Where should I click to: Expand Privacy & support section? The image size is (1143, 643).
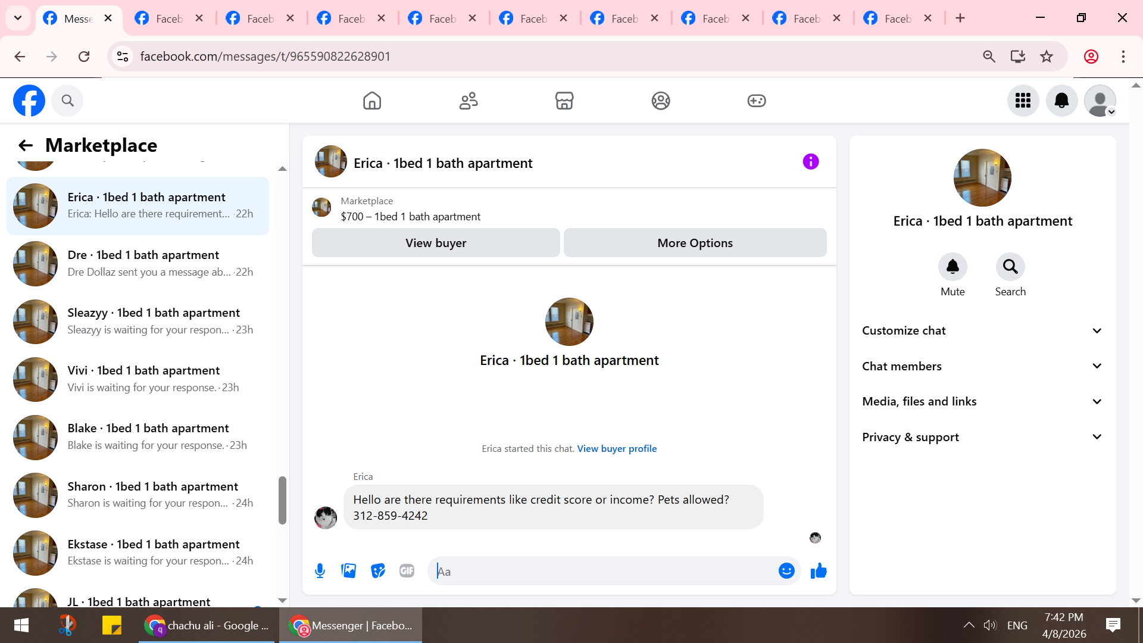(x=982, y=437)
